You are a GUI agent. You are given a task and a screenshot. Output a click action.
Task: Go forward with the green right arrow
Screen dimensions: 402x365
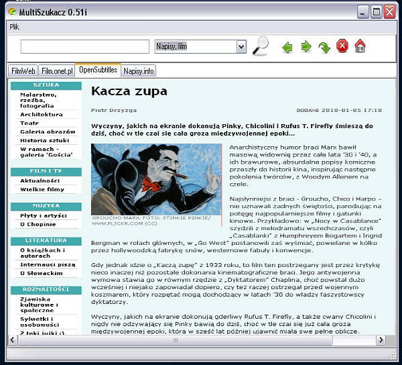306,47
